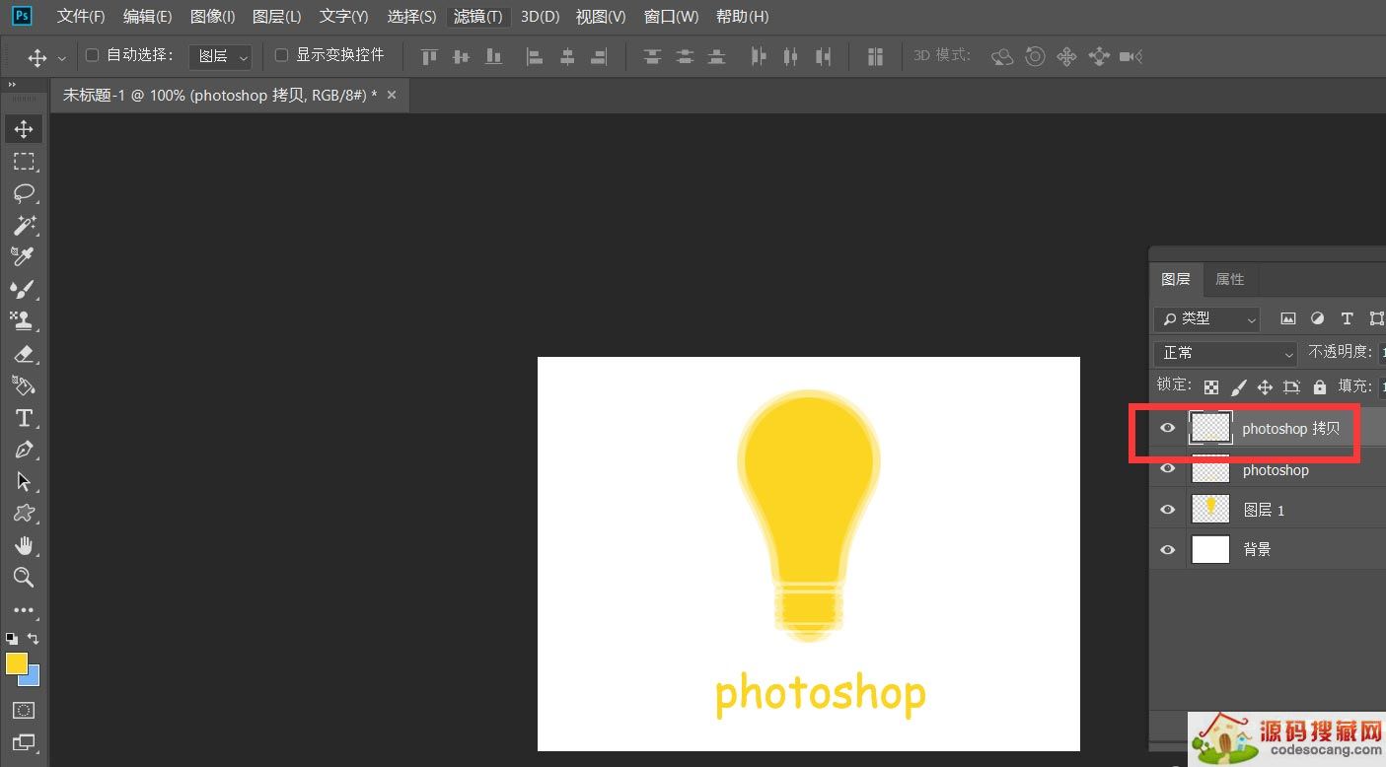Lock image pixels brush icon
Screen dimensions: 1386x767
[1238, 387]
